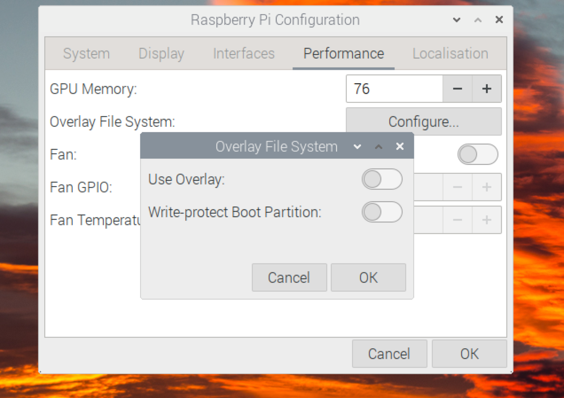Increase GPU Memory with the plus stepper
Image resolution: width=564 pixels, height=398 pixels.
(x=486, y=89)
